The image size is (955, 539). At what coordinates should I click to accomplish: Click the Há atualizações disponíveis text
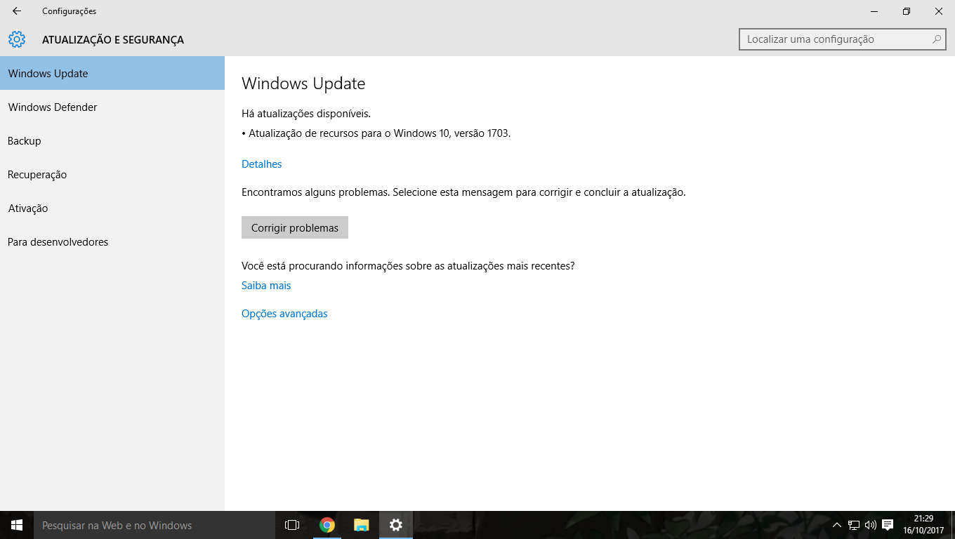click(306, 114)
